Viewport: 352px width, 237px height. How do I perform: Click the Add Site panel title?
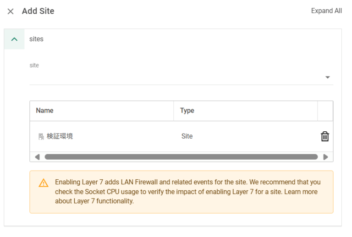38,11
